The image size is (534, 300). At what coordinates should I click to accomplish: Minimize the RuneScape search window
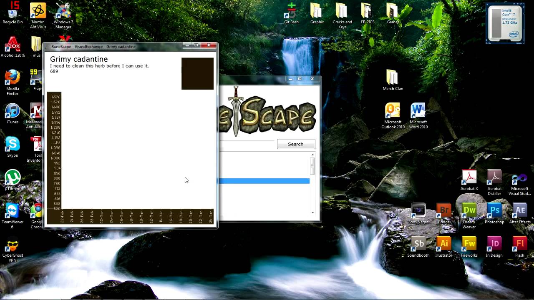click(290, 78)
